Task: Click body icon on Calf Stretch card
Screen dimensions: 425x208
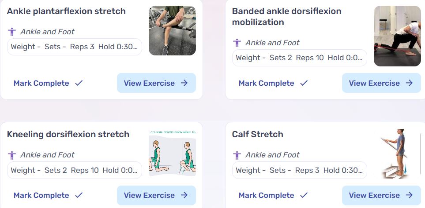Action: pyautogui.click(x=237, y=155)
